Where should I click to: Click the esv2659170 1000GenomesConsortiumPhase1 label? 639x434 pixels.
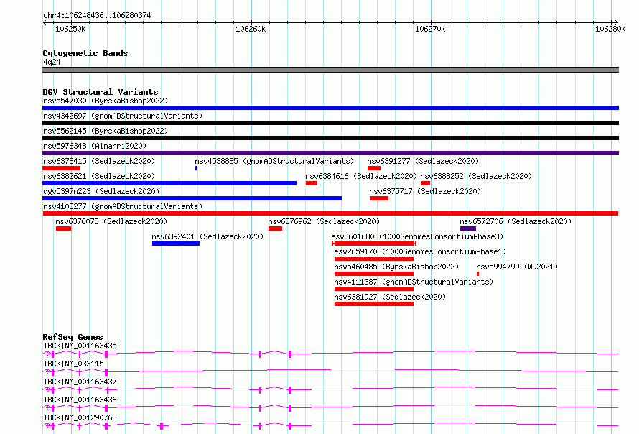(420, 251)
